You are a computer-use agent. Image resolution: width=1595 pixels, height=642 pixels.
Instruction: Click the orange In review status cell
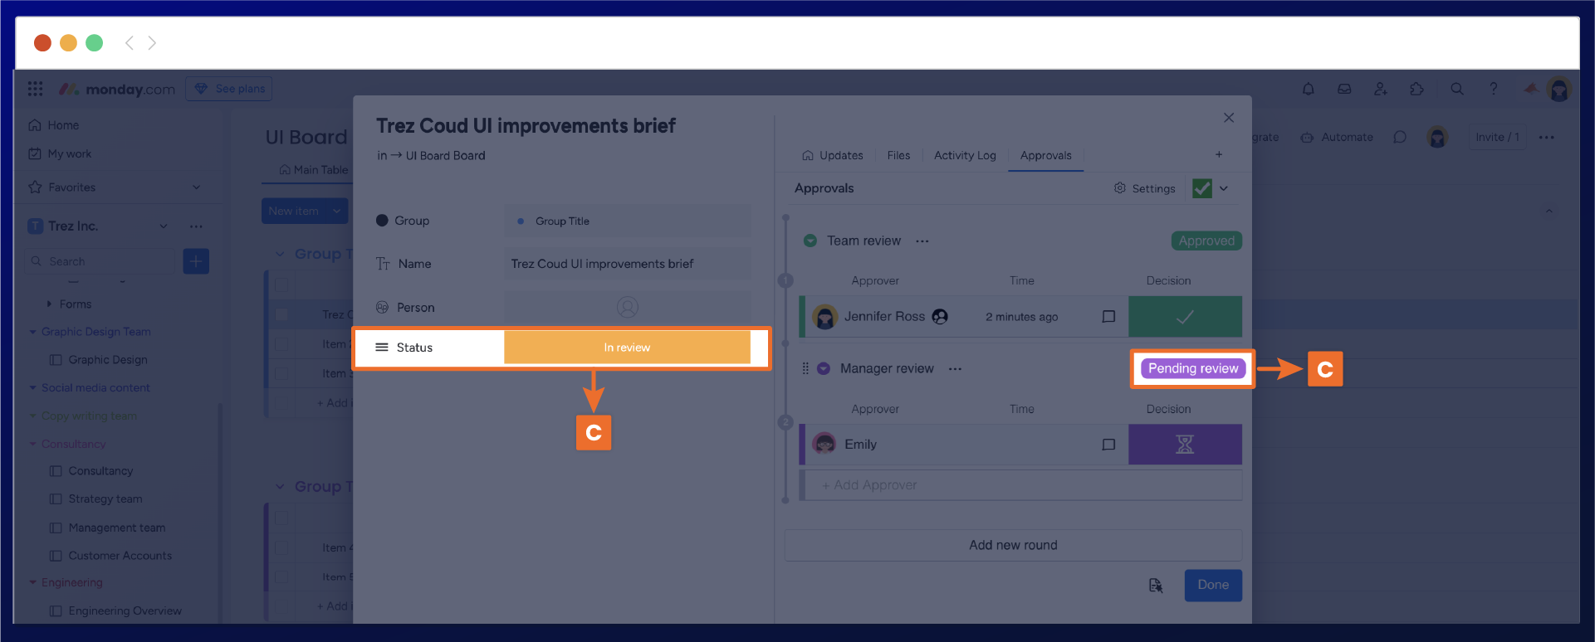tap(627, 348)
